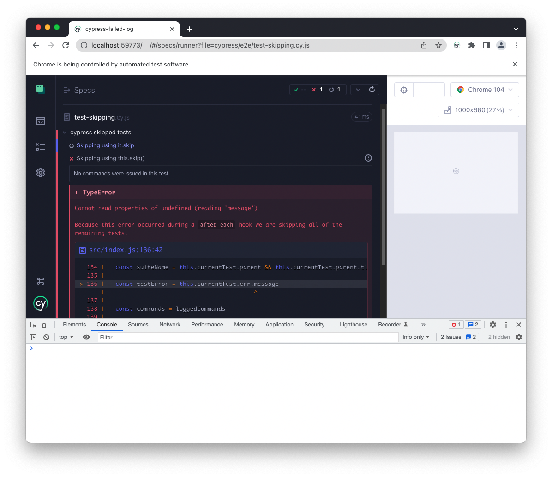Open the top JavaScript context dropdown
Viewport: 552px width, 477px height.
coord(66,337)
